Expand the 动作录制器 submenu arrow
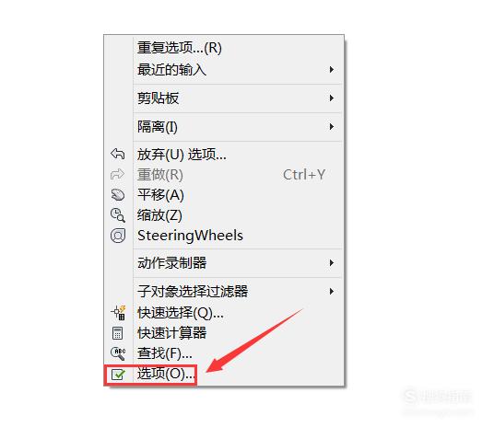This screenshot has height=439, width=494. pyautogui.click(x=332, y=263)
